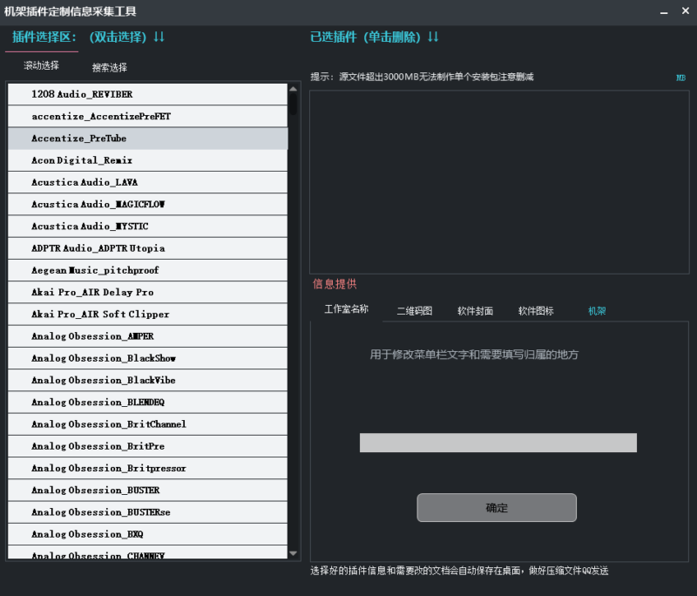
Task: Select the 机架 tab
Action: [598, 310]
